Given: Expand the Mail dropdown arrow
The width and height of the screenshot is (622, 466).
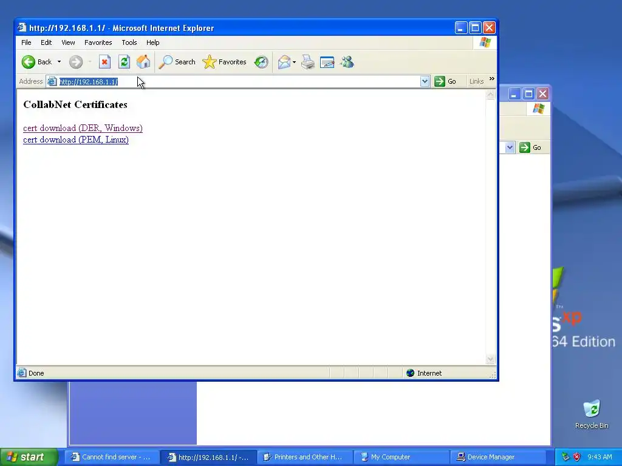Looking at the screenshot, I should (295, 62).
